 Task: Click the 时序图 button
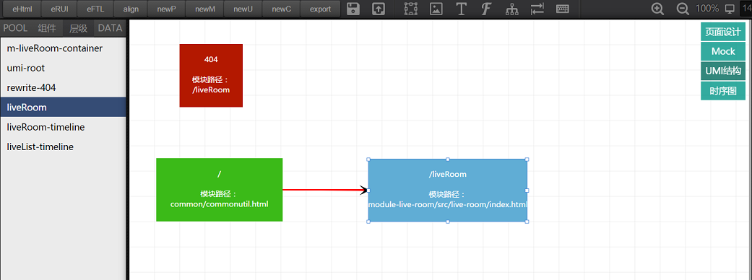click(x=723, y=91)
